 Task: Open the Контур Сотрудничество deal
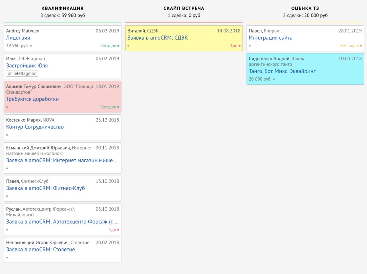(x=35, y=127)
